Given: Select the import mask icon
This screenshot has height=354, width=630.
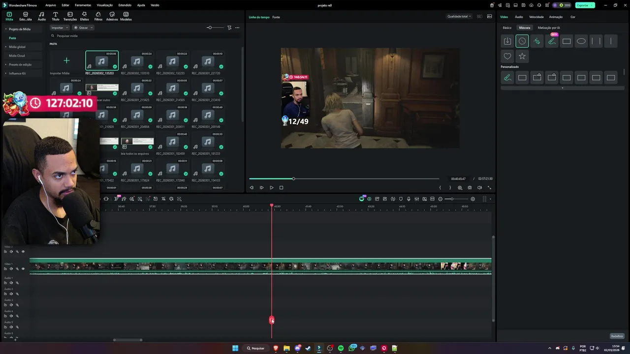Looking at the screenshot, I should click(507, 41).
